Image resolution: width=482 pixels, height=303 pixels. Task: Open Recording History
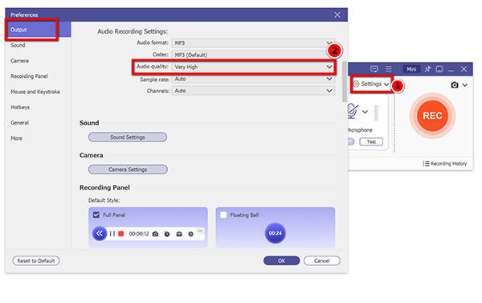pos(445,164)
